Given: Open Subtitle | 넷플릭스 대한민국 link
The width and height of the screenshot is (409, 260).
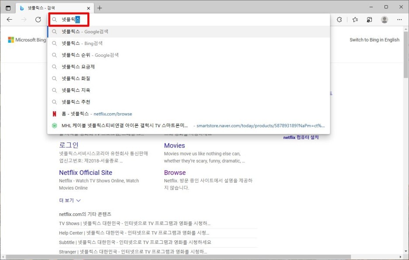Looking at the screenshot, I should [x=135, y=242].
